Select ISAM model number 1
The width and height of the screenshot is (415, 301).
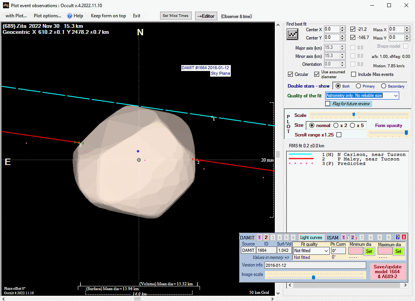click(344, 237)
